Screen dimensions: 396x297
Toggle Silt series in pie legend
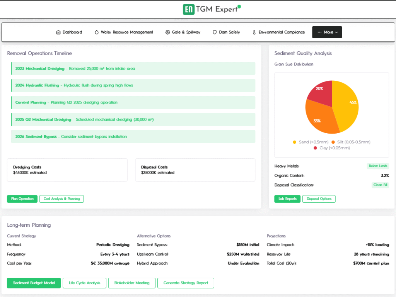[351, 142]
